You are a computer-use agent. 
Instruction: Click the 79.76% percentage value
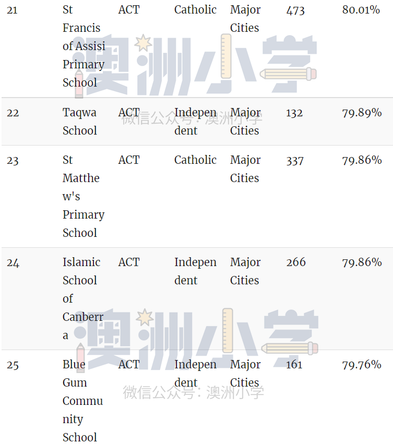click(x=362, y=364)
